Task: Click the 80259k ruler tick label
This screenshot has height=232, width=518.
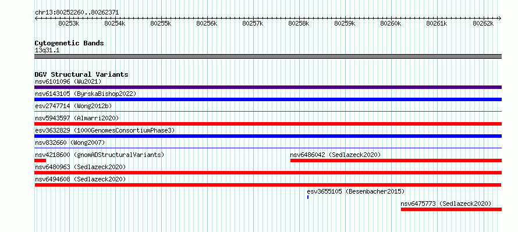Action: [345, 23]
